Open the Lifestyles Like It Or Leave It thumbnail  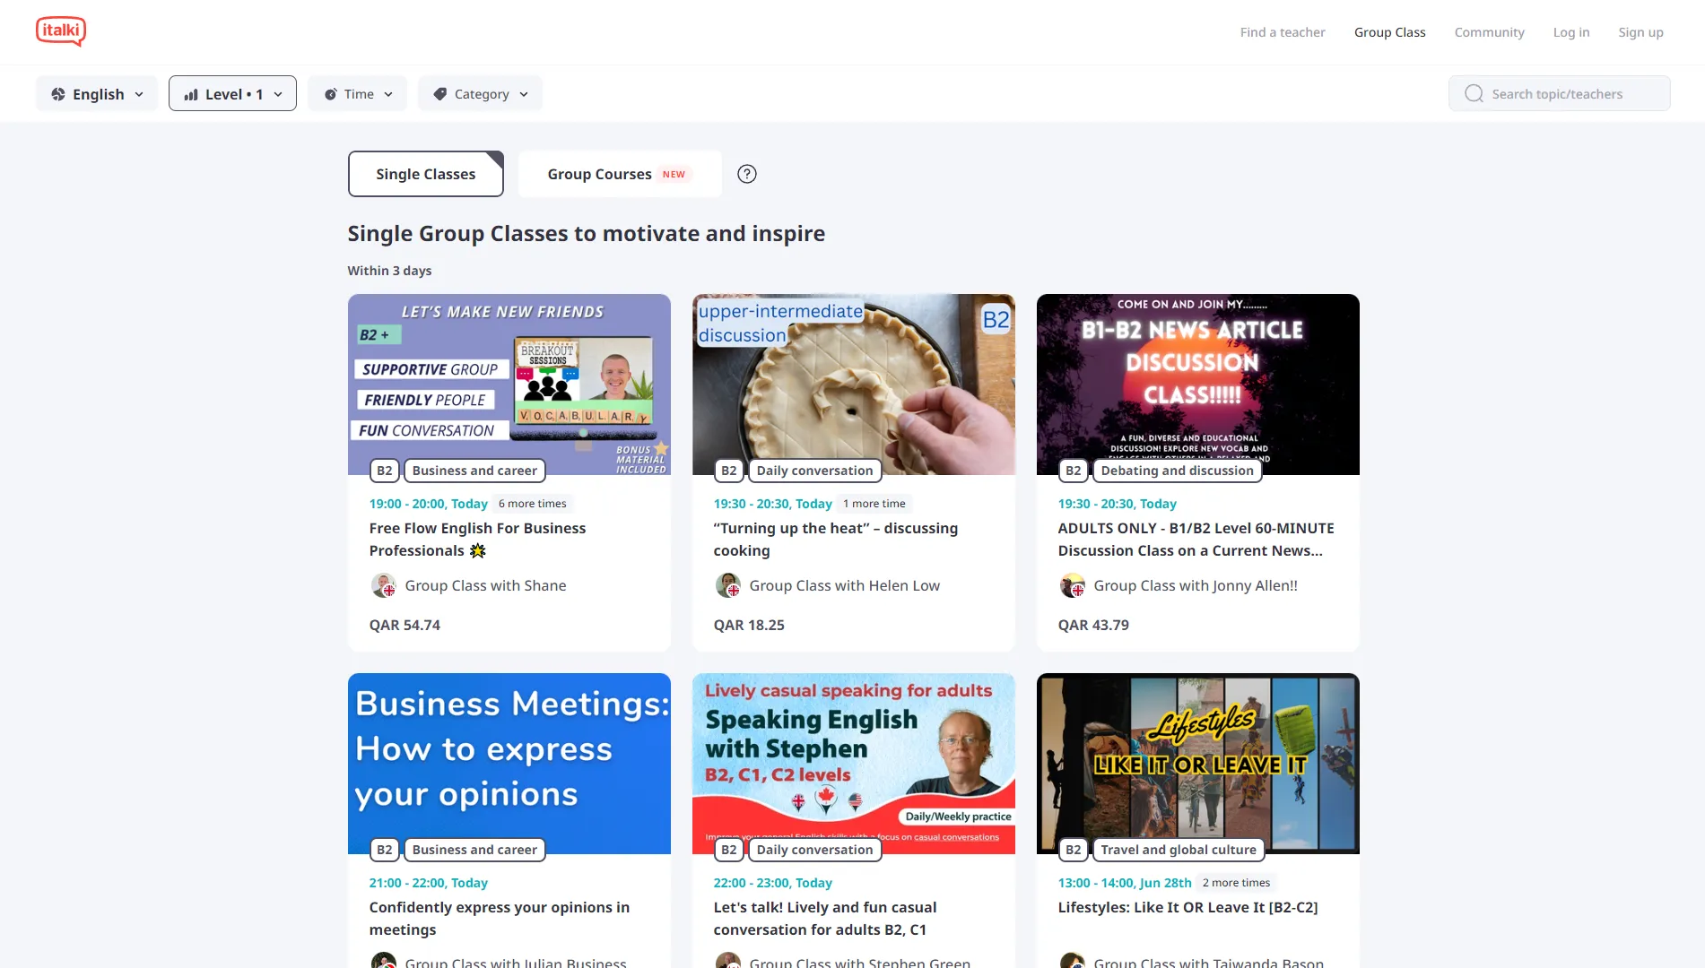click(1198, 764)
